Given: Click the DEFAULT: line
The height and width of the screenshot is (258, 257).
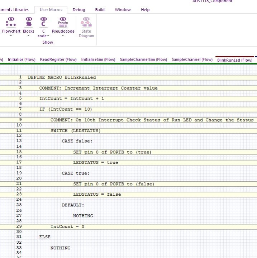Looking at the screenshot, I should [x=73, y=205].
